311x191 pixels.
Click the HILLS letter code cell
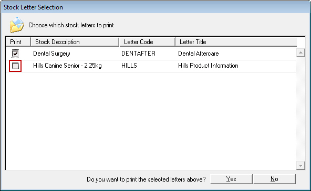(129, 66)
